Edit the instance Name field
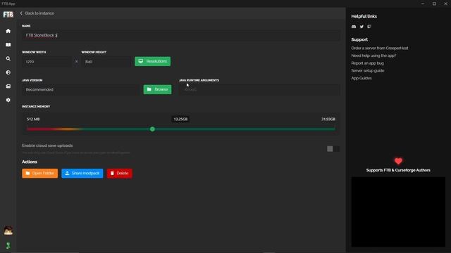The width and height of the screenshot is (451, 253). (x=181, y=35)
